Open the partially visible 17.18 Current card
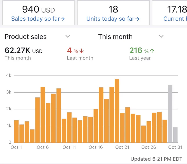Viewport: 187px width, 164px height. 170,13
